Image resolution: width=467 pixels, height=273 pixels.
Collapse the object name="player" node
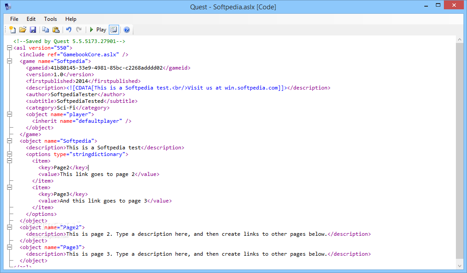[x=9, y=114]
